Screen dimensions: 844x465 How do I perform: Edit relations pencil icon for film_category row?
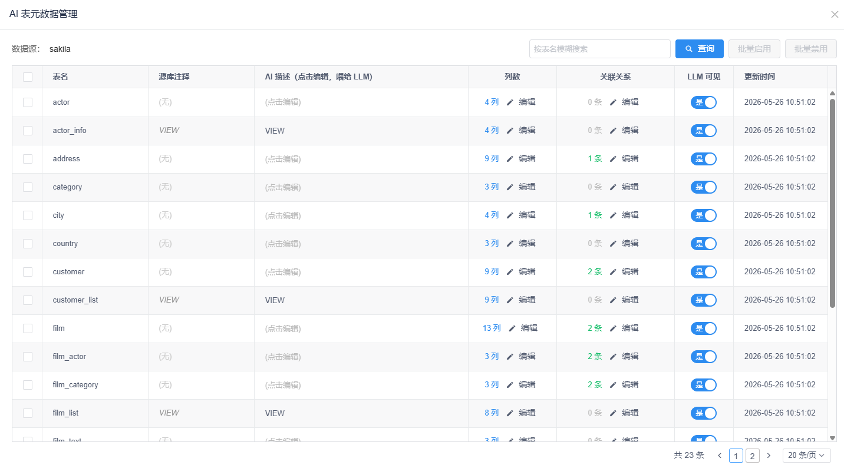coord(613,385)
